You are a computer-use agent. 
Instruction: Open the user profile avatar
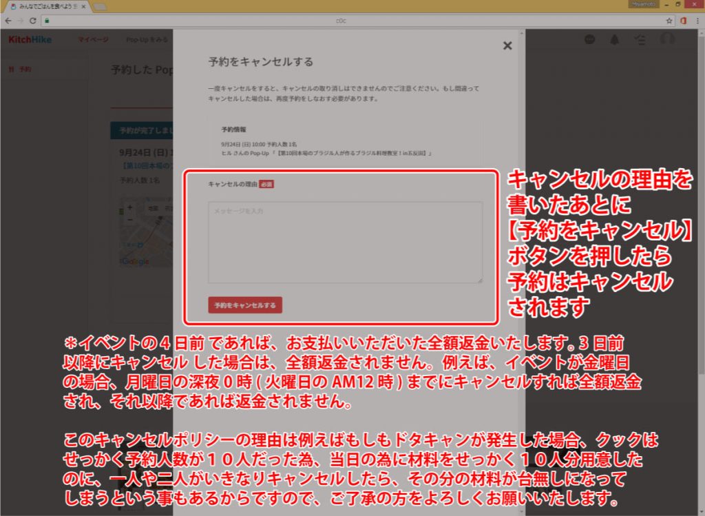point(666,39)
